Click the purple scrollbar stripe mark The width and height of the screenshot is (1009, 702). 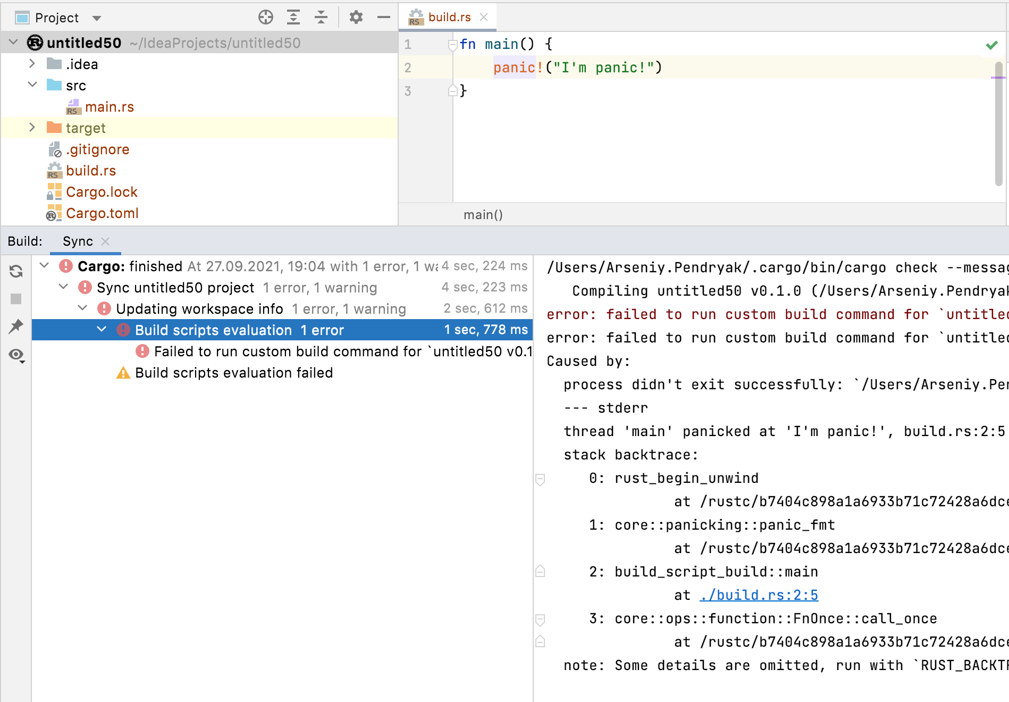pyautogui.click(x=998, y=78)
